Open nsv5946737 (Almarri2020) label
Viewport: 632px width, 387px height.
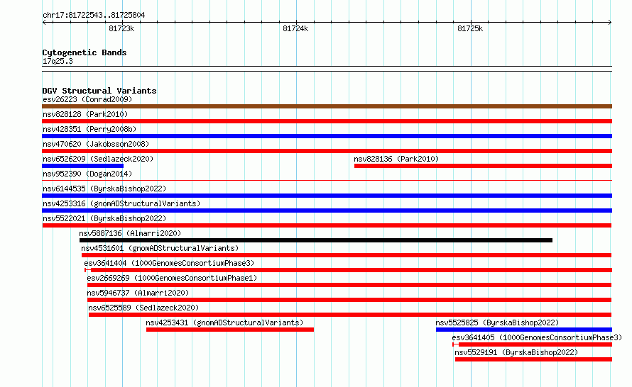tap(138, 293)
